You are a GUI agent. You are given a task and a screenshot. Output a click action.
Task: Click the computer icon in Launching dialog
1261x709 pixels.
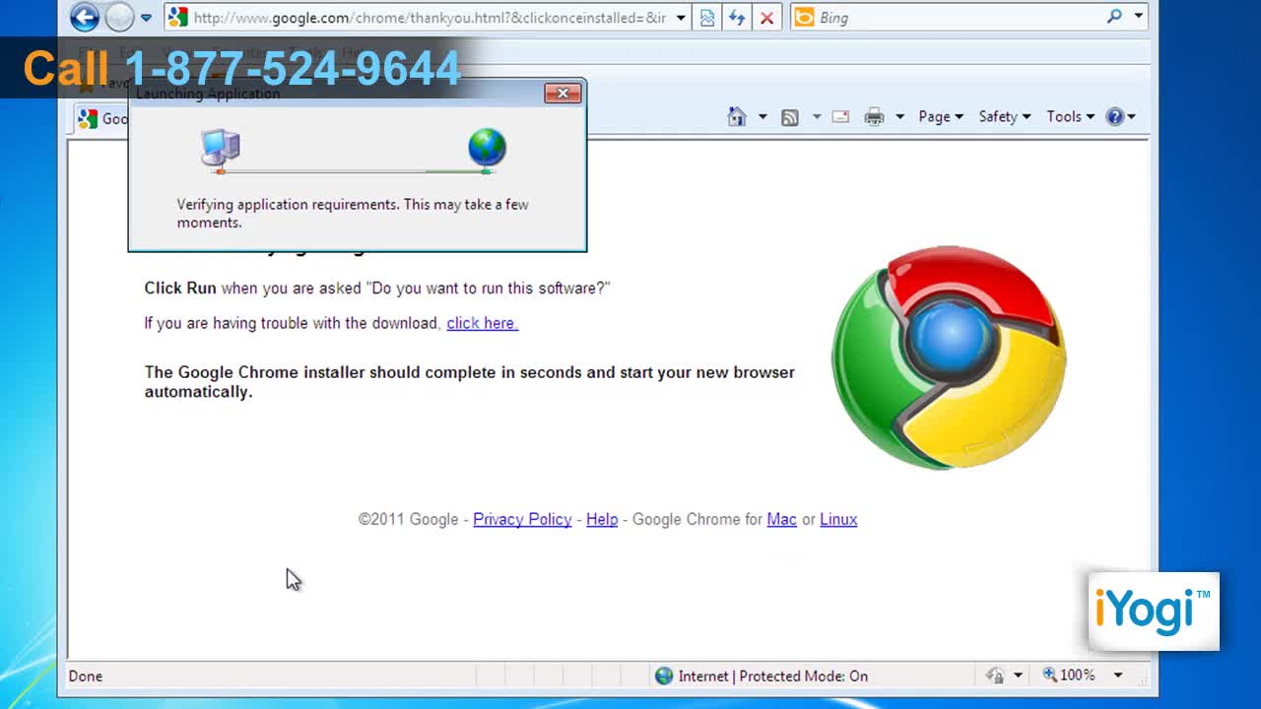pyautogui.click(x=220, y=149)
